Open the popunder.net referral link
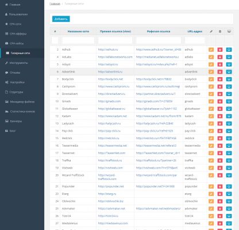The width and height of the screenshot is (239, 230). coord(155,186)
